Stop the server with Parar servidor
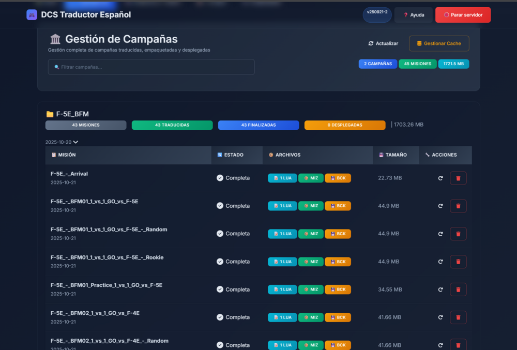 (x=463, y=15)
